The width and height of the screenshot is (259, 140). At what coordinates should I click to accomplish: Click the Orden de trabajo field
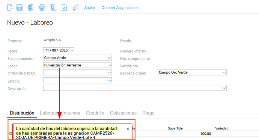point(77,72)
